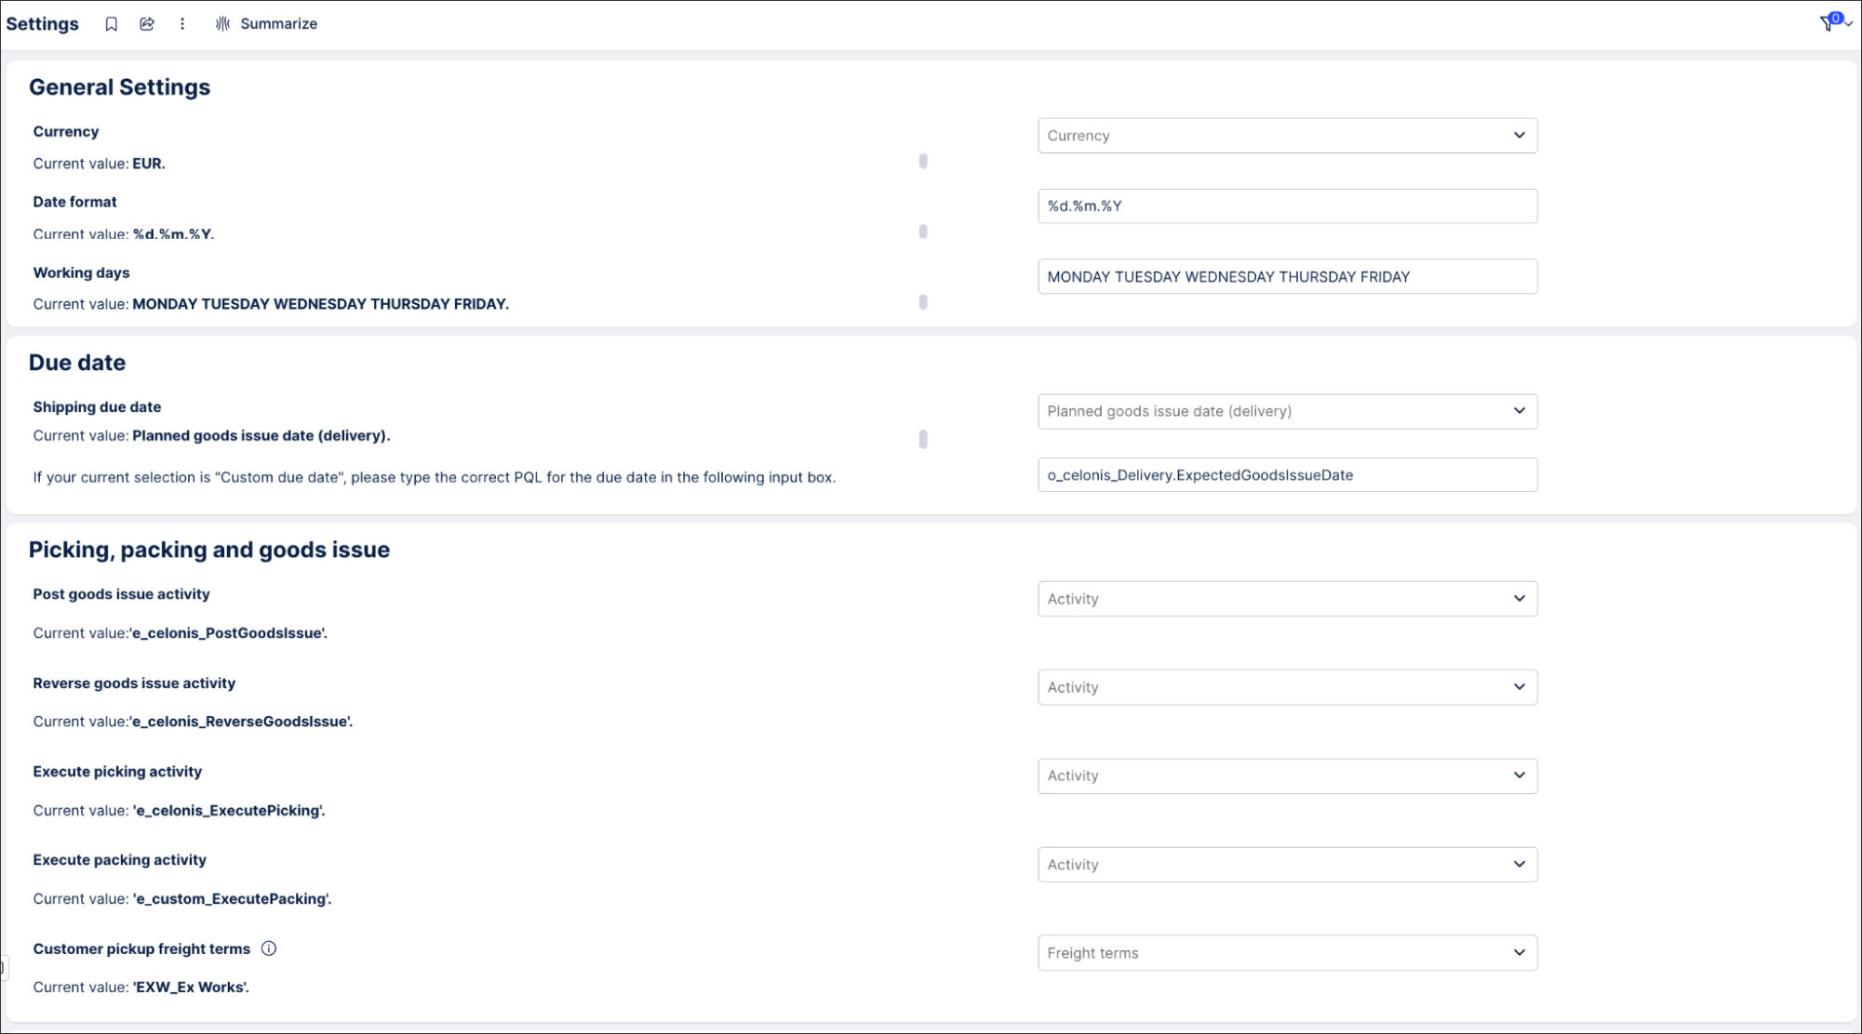1862x1034 pixels.
Task: Click the bookmark icon in toolbar
Action: tap(112, 24)
